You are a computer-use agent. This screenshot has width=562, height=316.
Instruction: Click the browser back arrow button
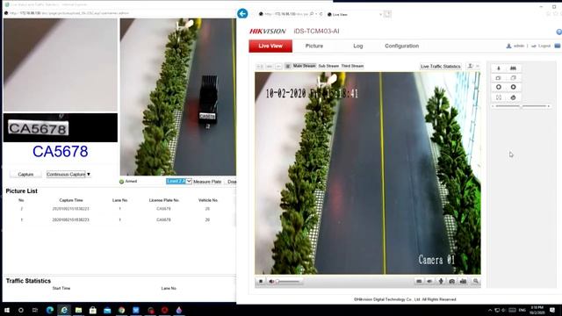242,14
